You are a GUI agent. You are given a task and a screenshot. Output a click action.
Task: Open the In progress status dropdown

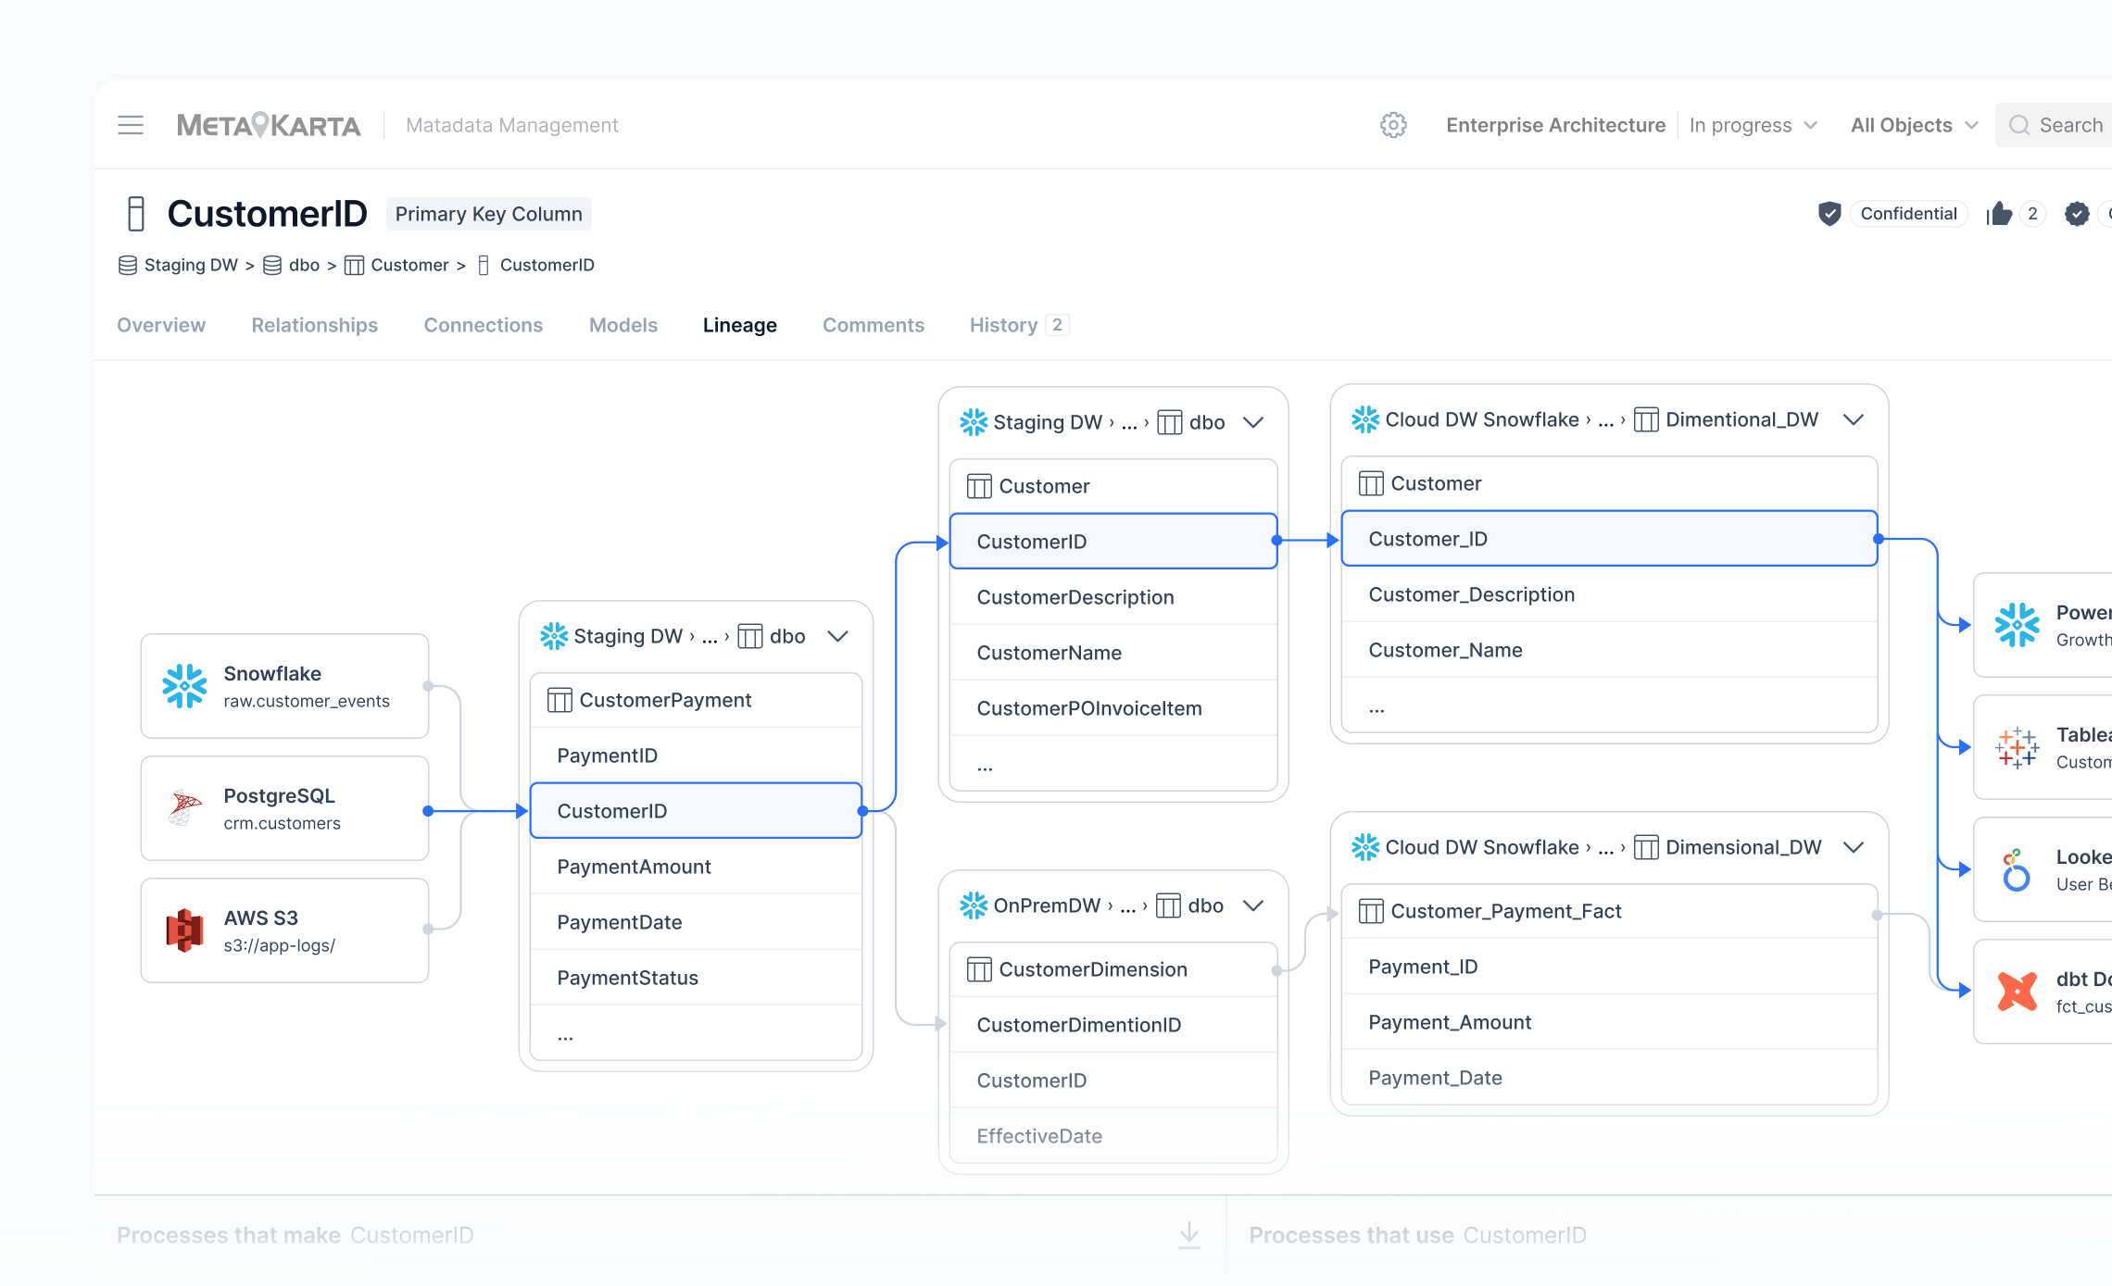(1753, 125)
